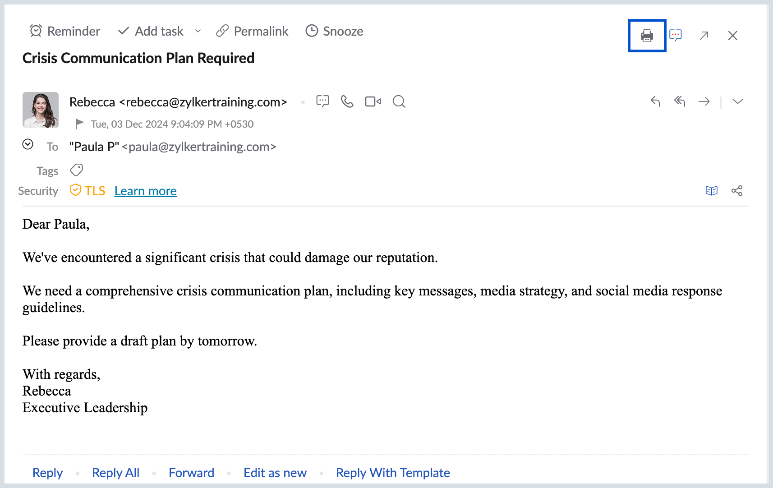Open the chat icon beside the print button
Screen dimensions: 773x488
[676, 36]
